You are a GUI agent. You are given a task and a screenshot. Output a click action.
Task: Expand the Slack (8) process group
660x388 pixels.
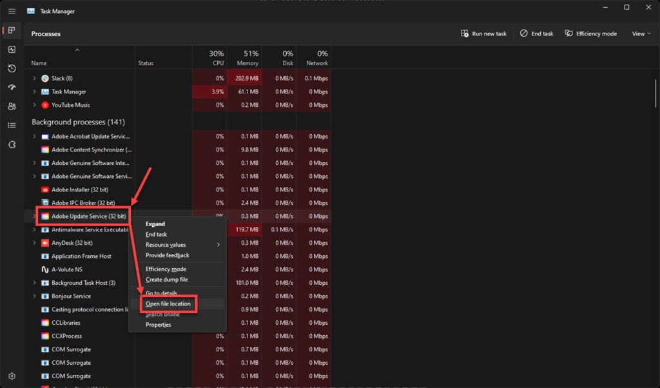coord(35,78)
